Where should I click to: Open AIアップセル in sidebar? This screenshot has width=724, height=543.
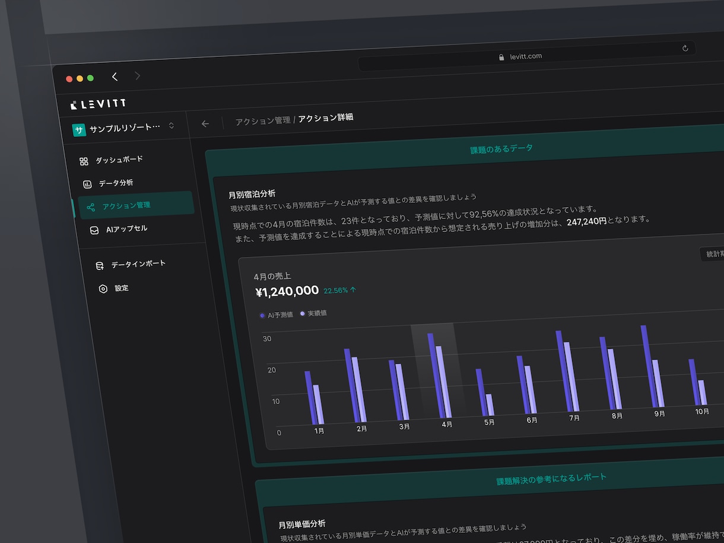click(126, 228)
